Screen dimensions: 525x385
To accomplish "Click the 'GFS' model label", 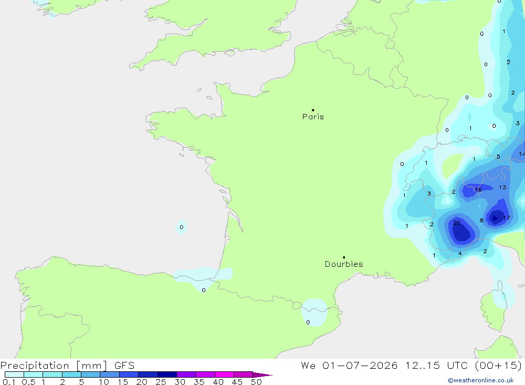I will (x=124, y=365).
